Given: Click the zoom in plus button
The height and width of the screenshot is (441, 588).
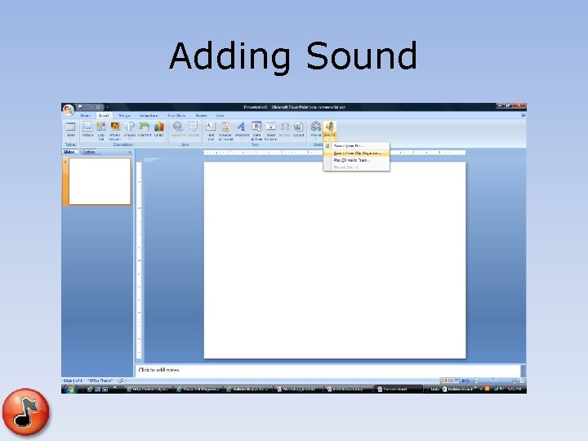Looking at the screenshot, I should point(514,381).
